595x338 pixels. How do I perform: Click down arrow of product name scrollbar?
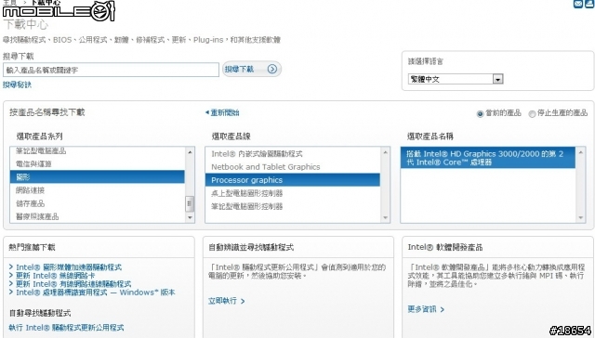pyautogui.click(x=580, y=217)
